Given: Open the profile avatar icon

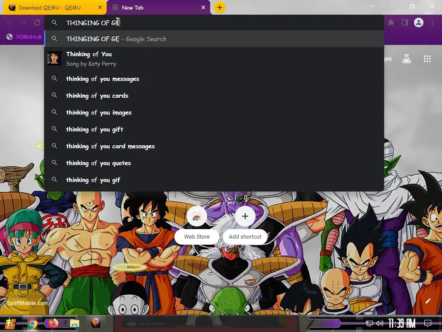Looking at the screenshot, I should pyautogui.click(x=419, y=22).
